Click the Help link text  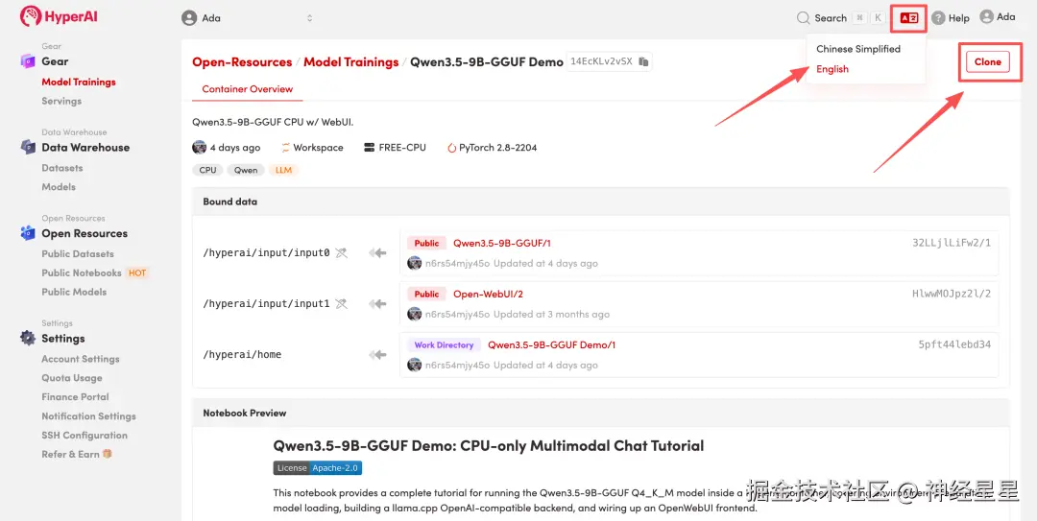click(x=958, y=18)
